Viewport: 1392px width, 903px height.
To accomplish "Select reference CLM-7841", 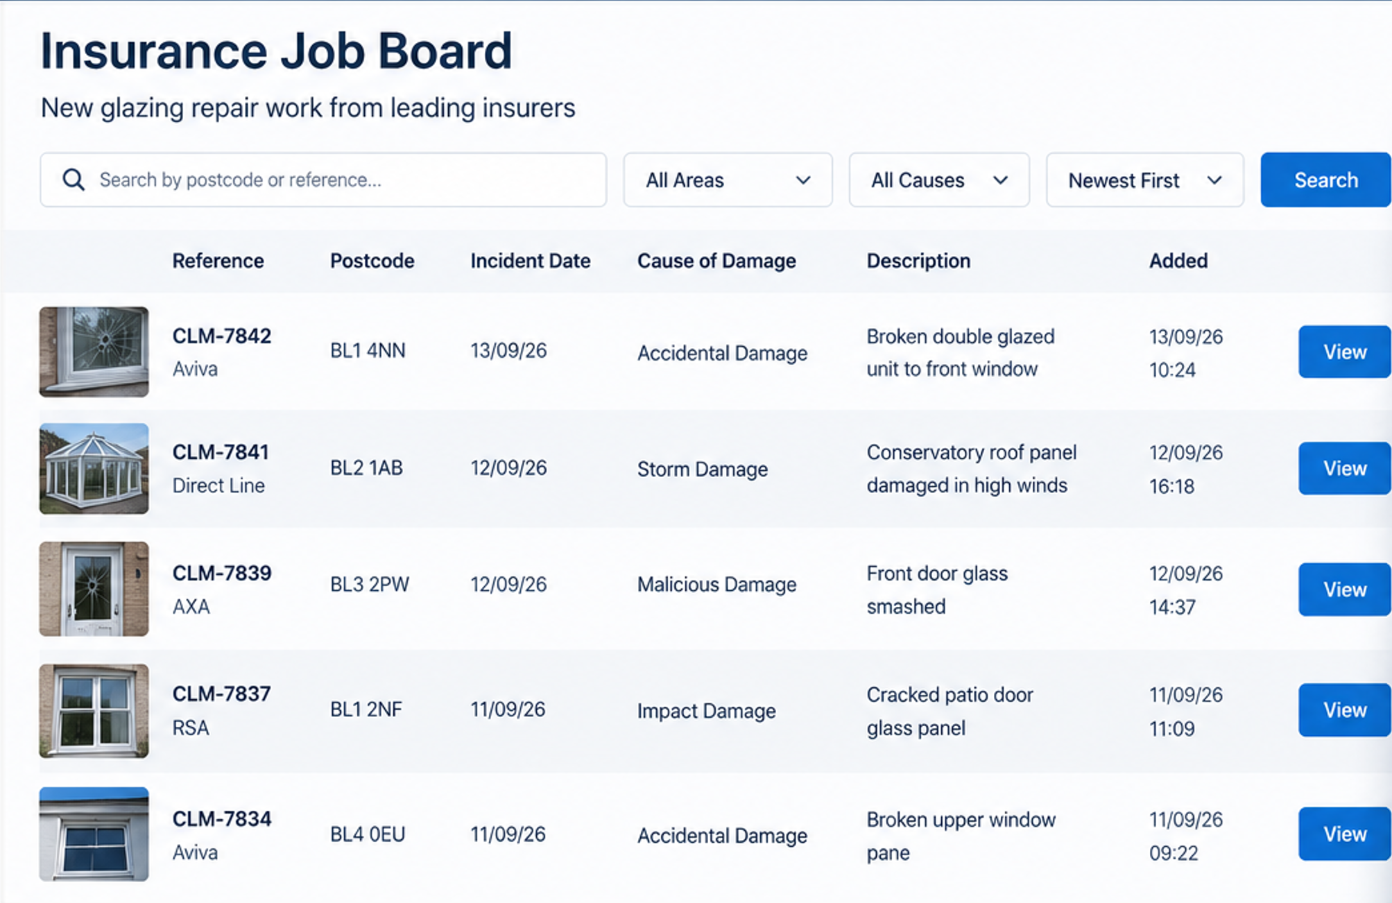I will pos(221,453).
